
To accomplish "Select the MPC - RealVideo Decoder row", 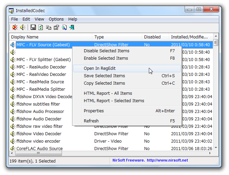I will (x=41, y=75).
